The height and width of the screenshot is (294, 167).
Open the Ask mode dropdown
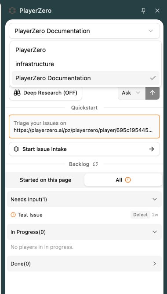(132, 93)
